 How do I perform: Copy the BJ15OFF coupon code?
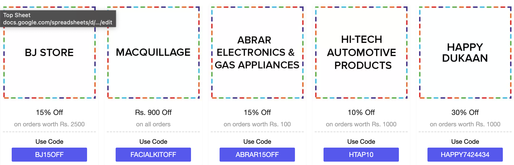pyautogui.click(x=49, y=155)
